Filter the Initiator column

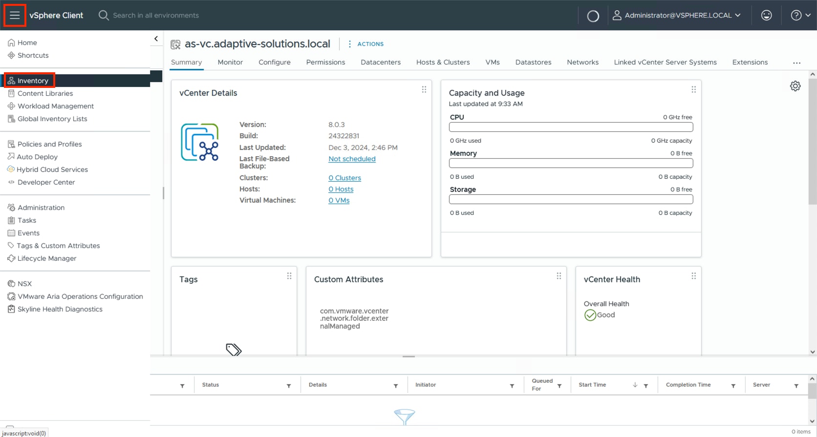coord(512,386)
